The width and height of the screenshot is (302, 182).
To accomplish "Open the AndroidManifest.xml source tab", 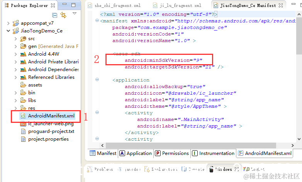I will coord(265,153).
